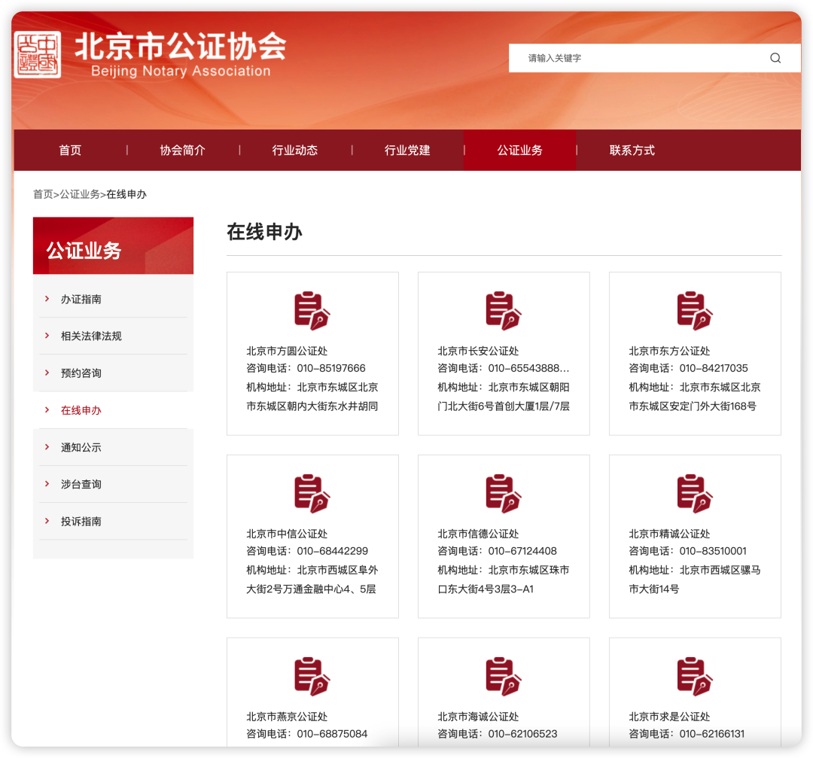Click phone number 010-83510001
Viewport: 813px width, 758px height.
coord(713,550)
